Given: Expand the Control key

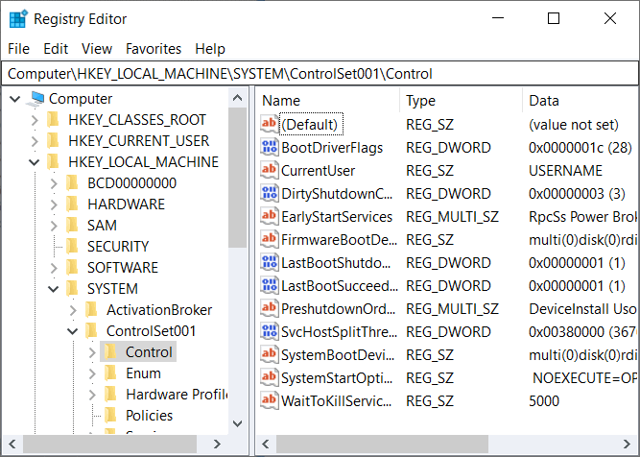Looking at the screenshot, I should tap(92, 352).
